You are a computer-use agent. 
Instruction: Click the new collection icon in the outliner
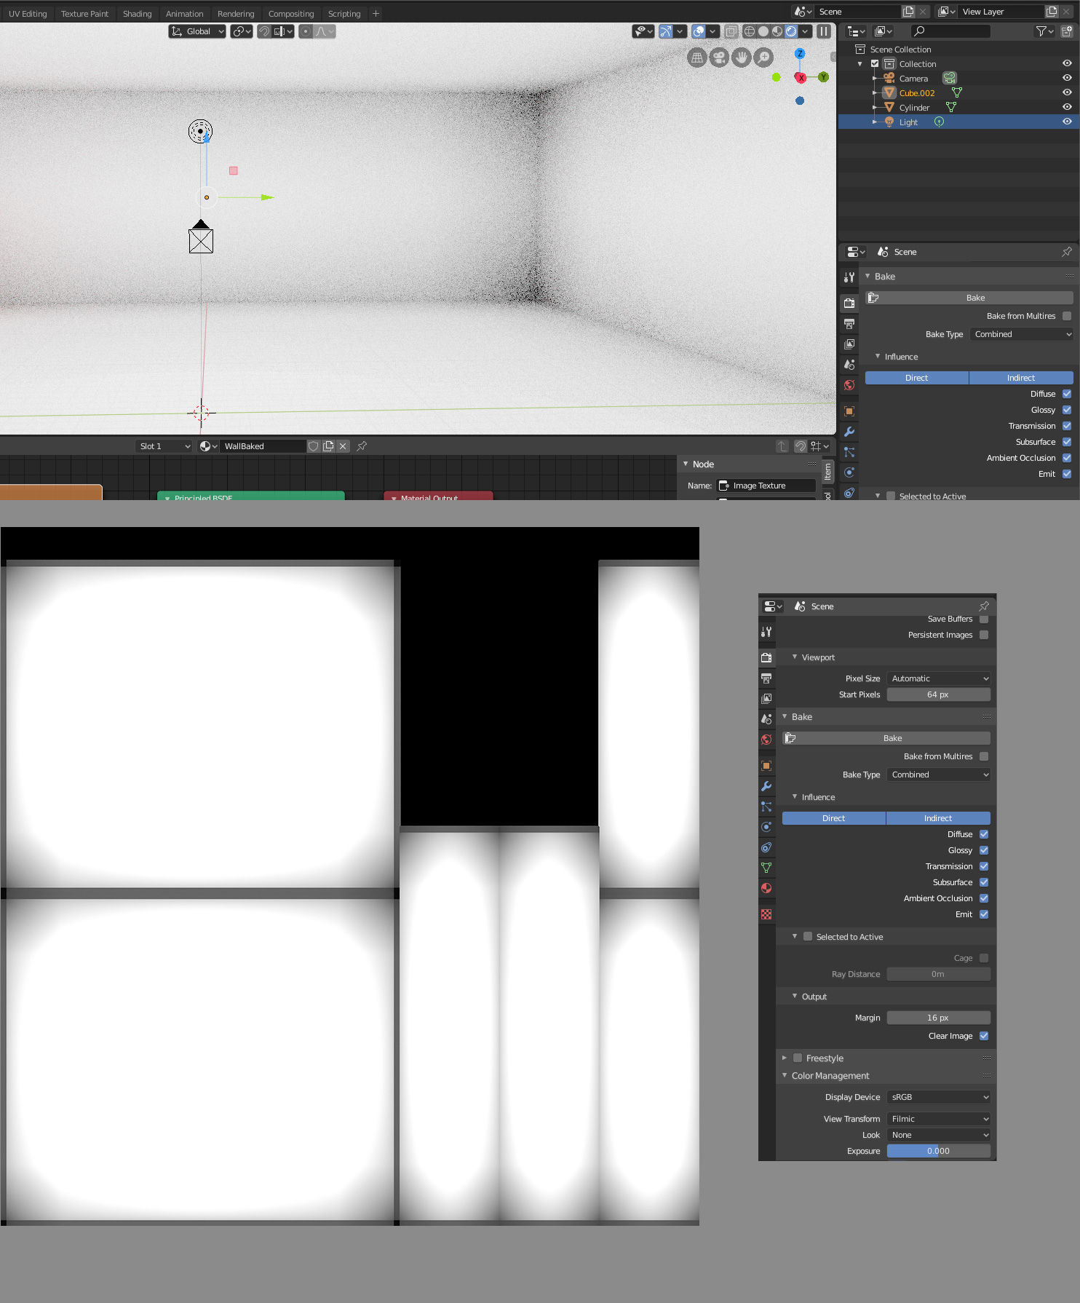(x=1067, y=31)
